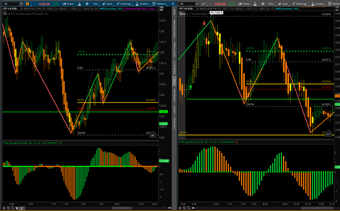The width and height of the screenshot is (340, 211).
Task: Open the Drawings menu in left chart
Action: coord(124,4)
